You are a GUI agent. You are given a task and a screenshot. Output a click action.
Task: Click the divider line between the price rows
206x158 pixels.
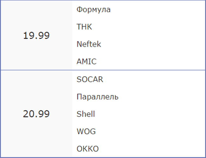103,70
